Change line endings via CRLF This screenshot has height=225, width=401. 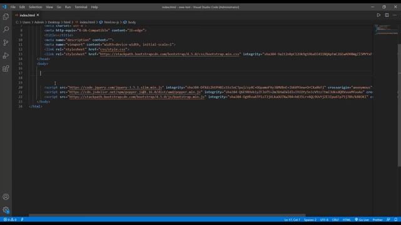point(335,219)
